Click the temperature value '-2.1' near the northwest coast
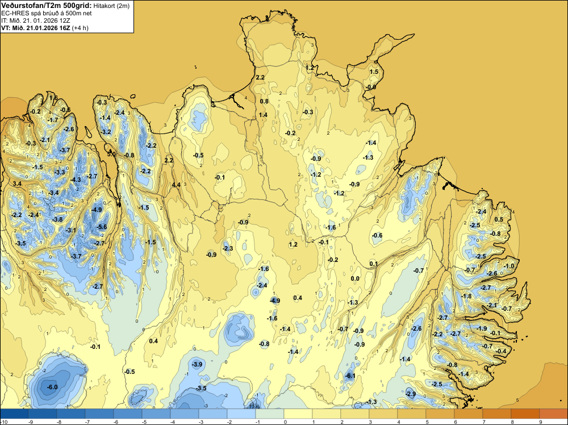Screen dimensions: 568x425 coord(45,140)
